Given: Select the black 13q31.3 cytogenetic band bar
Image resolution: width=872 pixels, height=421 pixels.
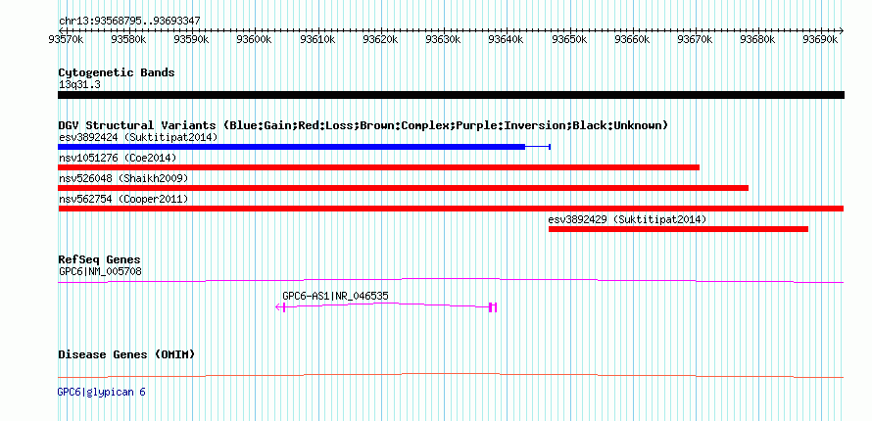Looking at the screenshot, I should (x=451, y=95).
